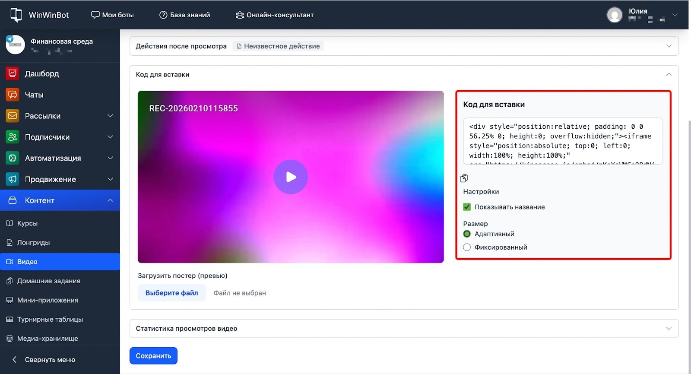The width and height of the screenshot is (691, 374).
Task: Play the REC-20260210115855 video
Action: click(x=291, y=177)
